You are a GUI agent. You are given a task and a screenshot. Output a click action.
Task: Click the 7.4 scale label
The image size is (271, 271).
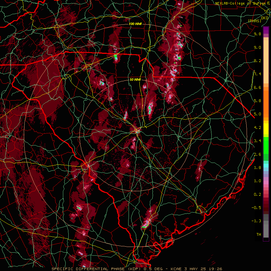257,74
